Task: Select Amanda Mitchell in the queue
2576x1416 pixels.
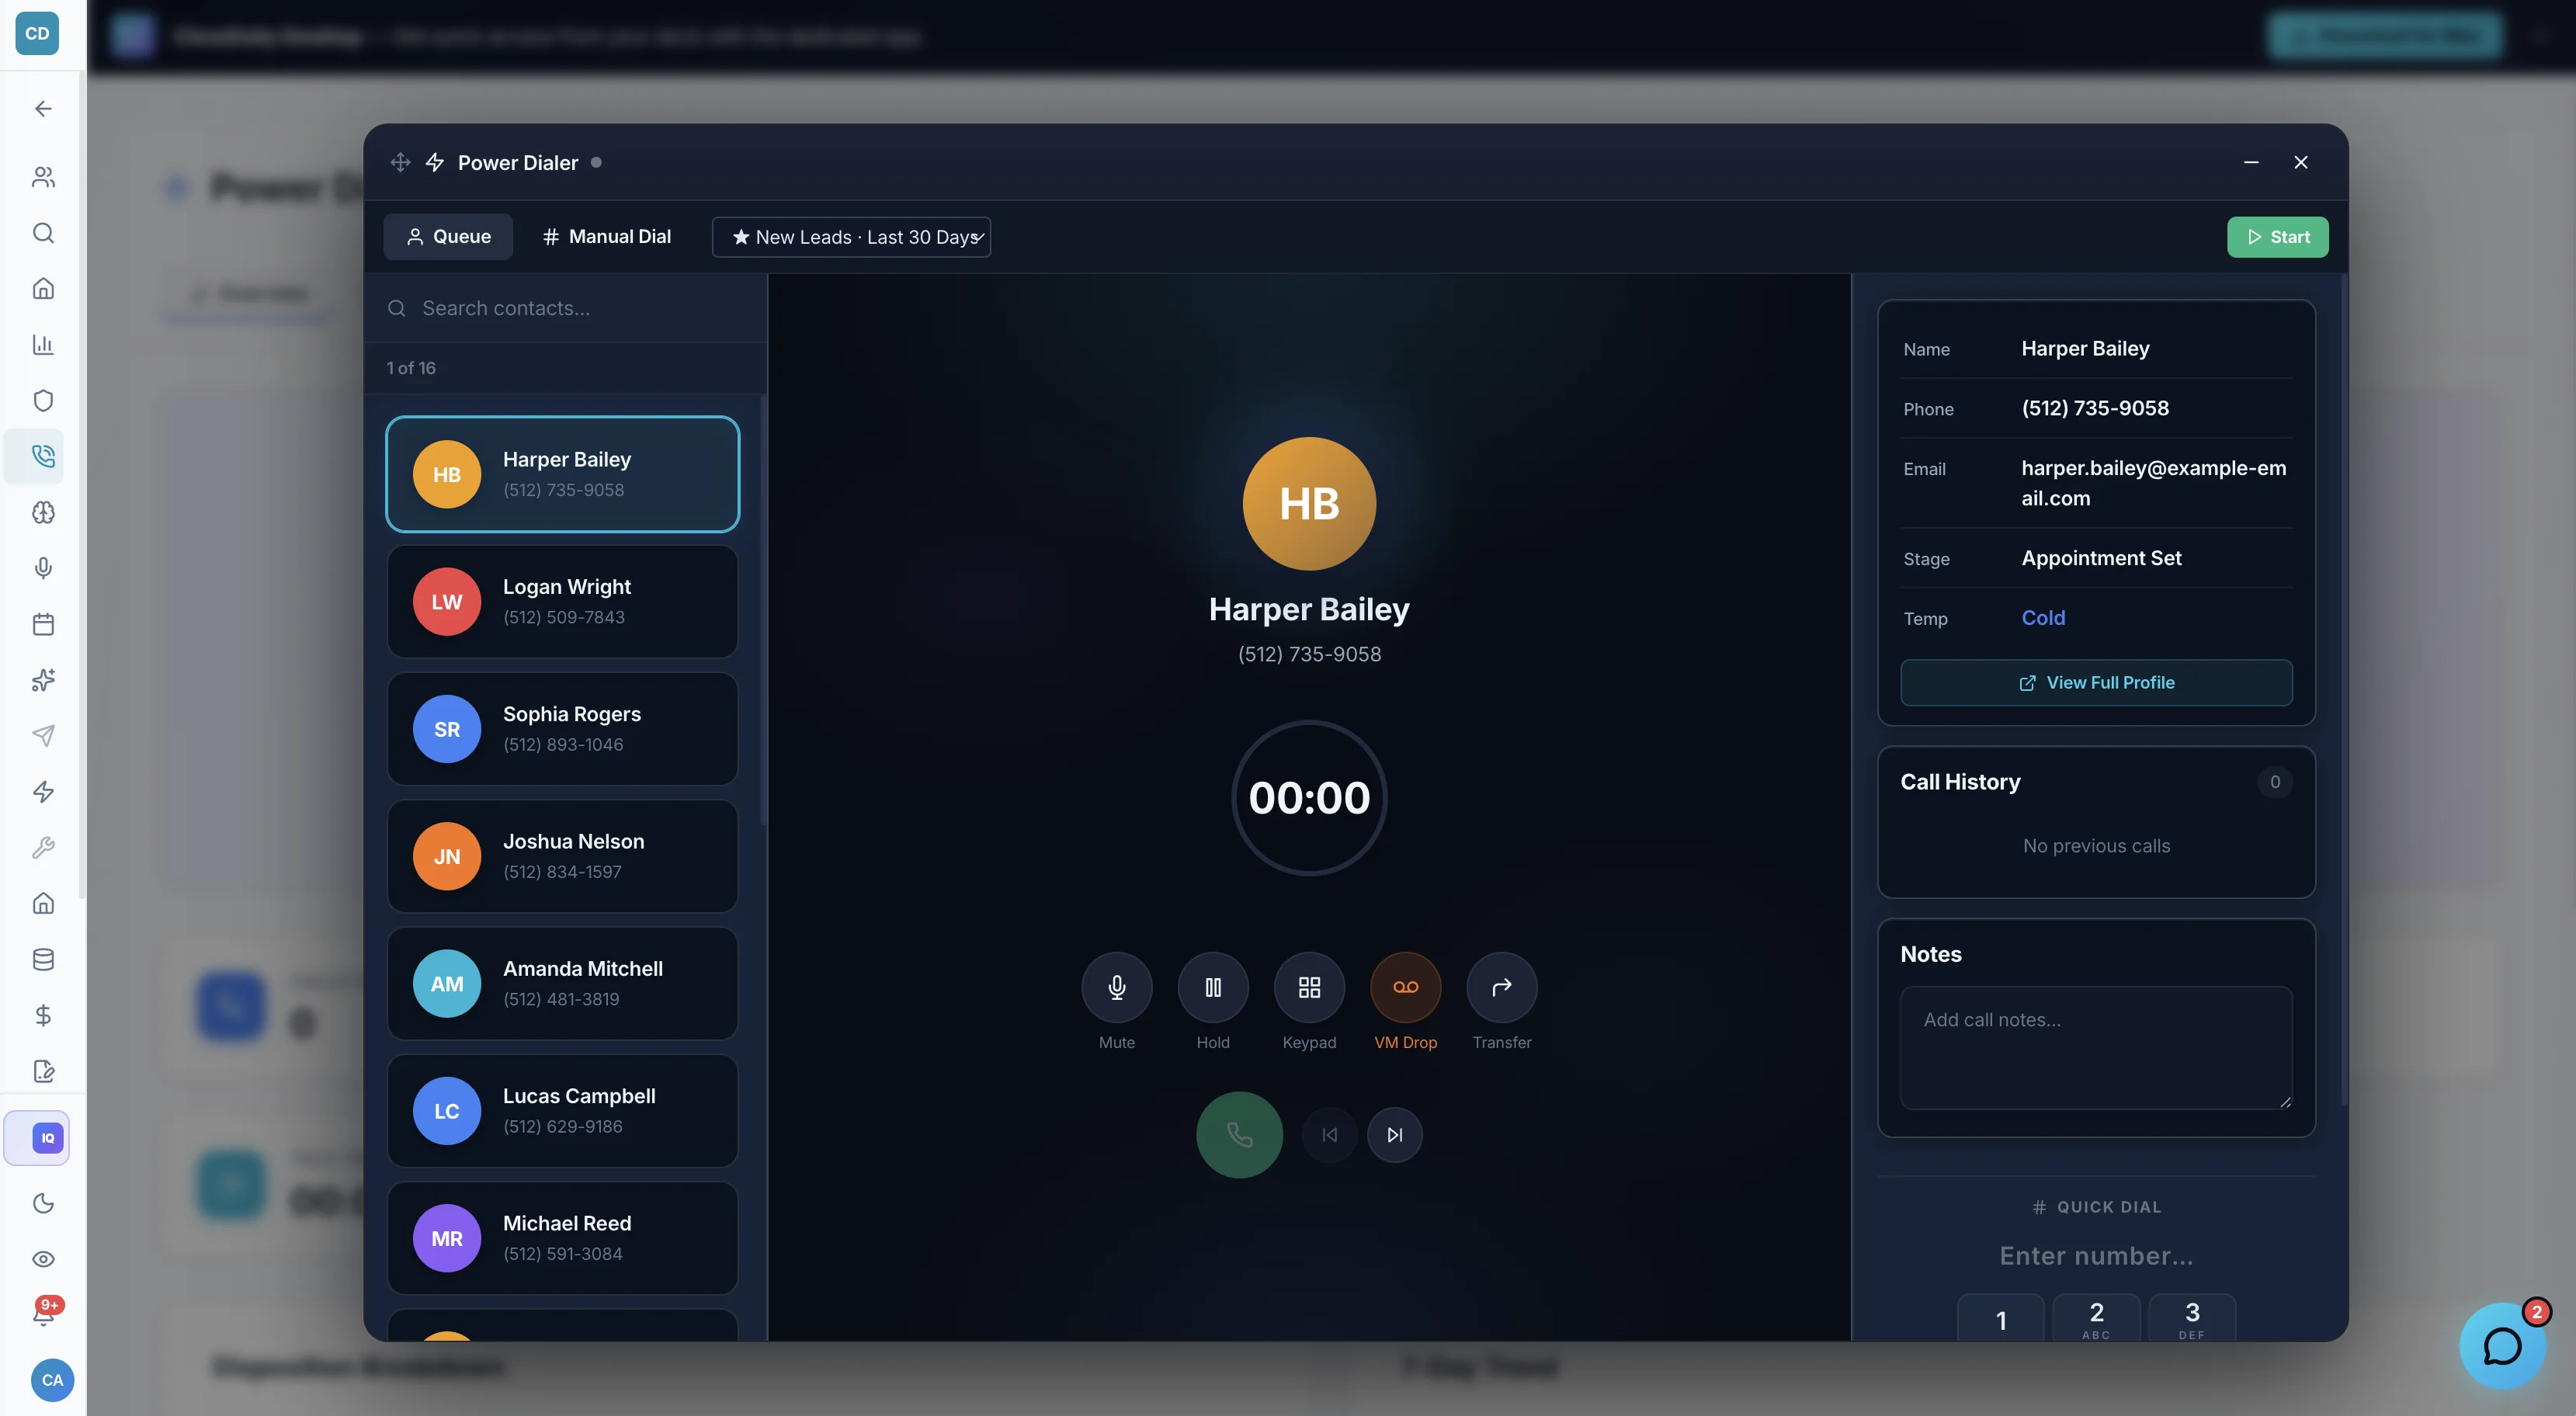Action: (x=563, y=983)
